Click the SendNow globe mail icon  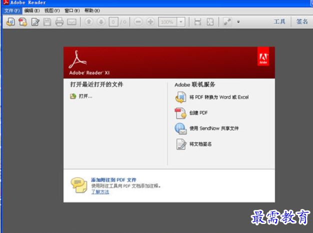pos(180,129)
